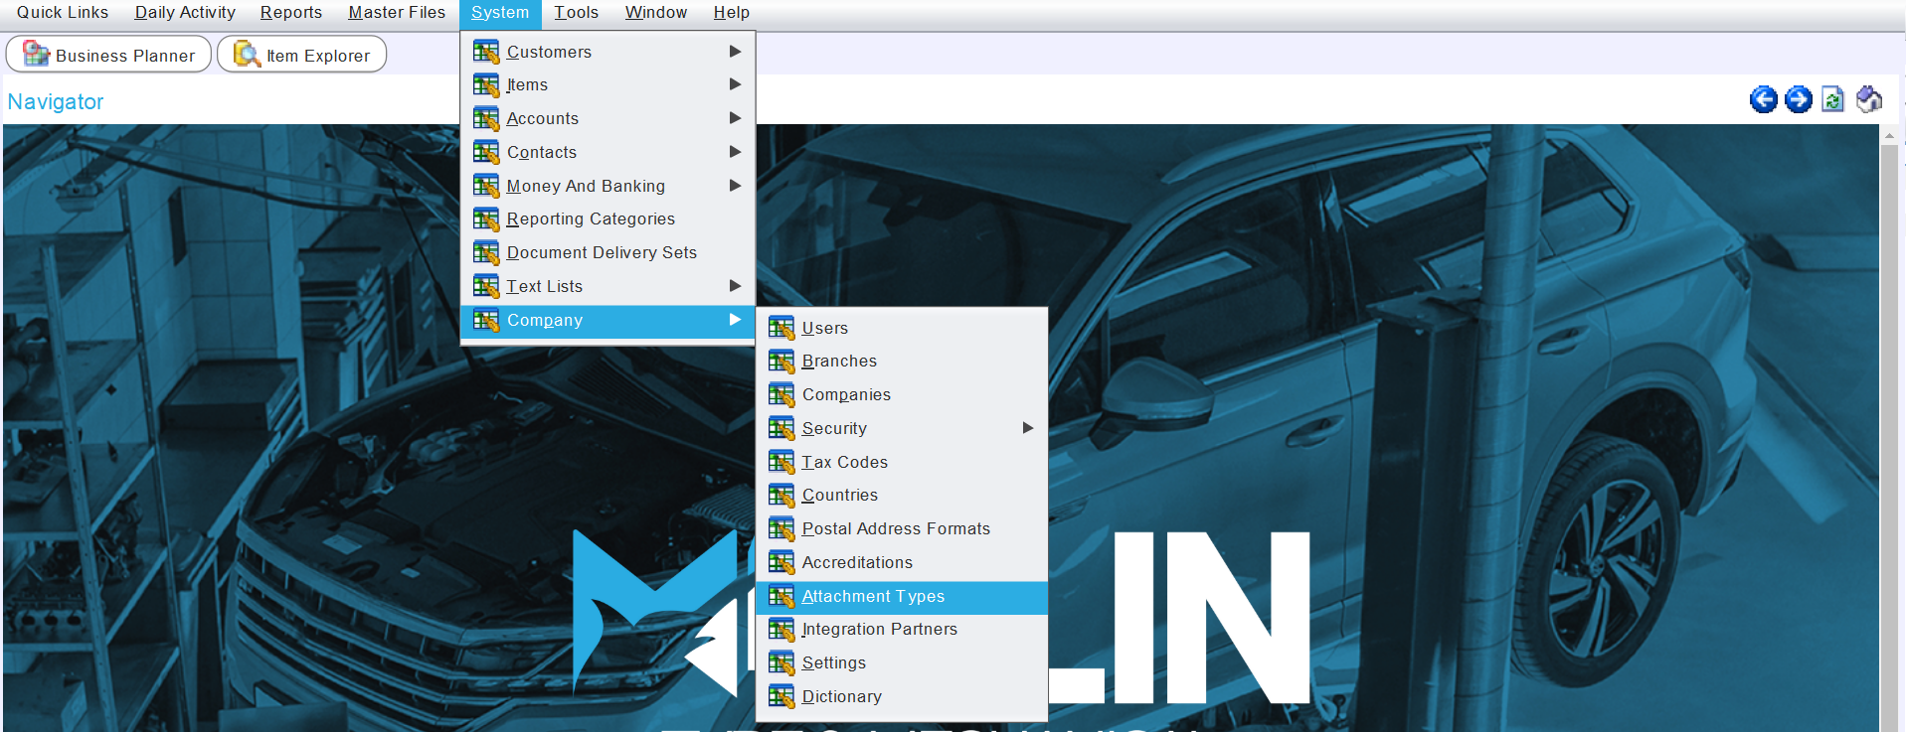
Task: Click the green refresh page icon
Action: click(1832, 99)
